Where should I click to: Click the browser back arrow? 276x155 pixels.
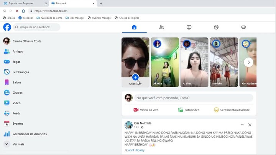(4, 11)
